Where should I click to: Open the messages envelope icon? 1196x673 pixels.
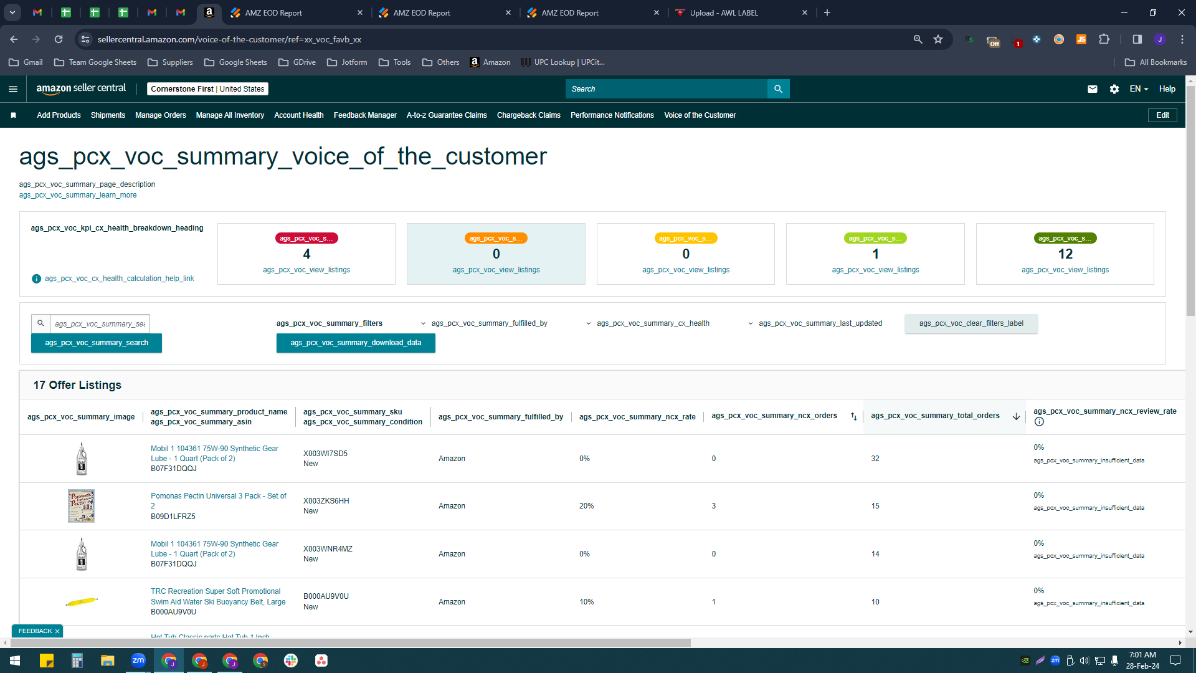tap(1093, 89)
